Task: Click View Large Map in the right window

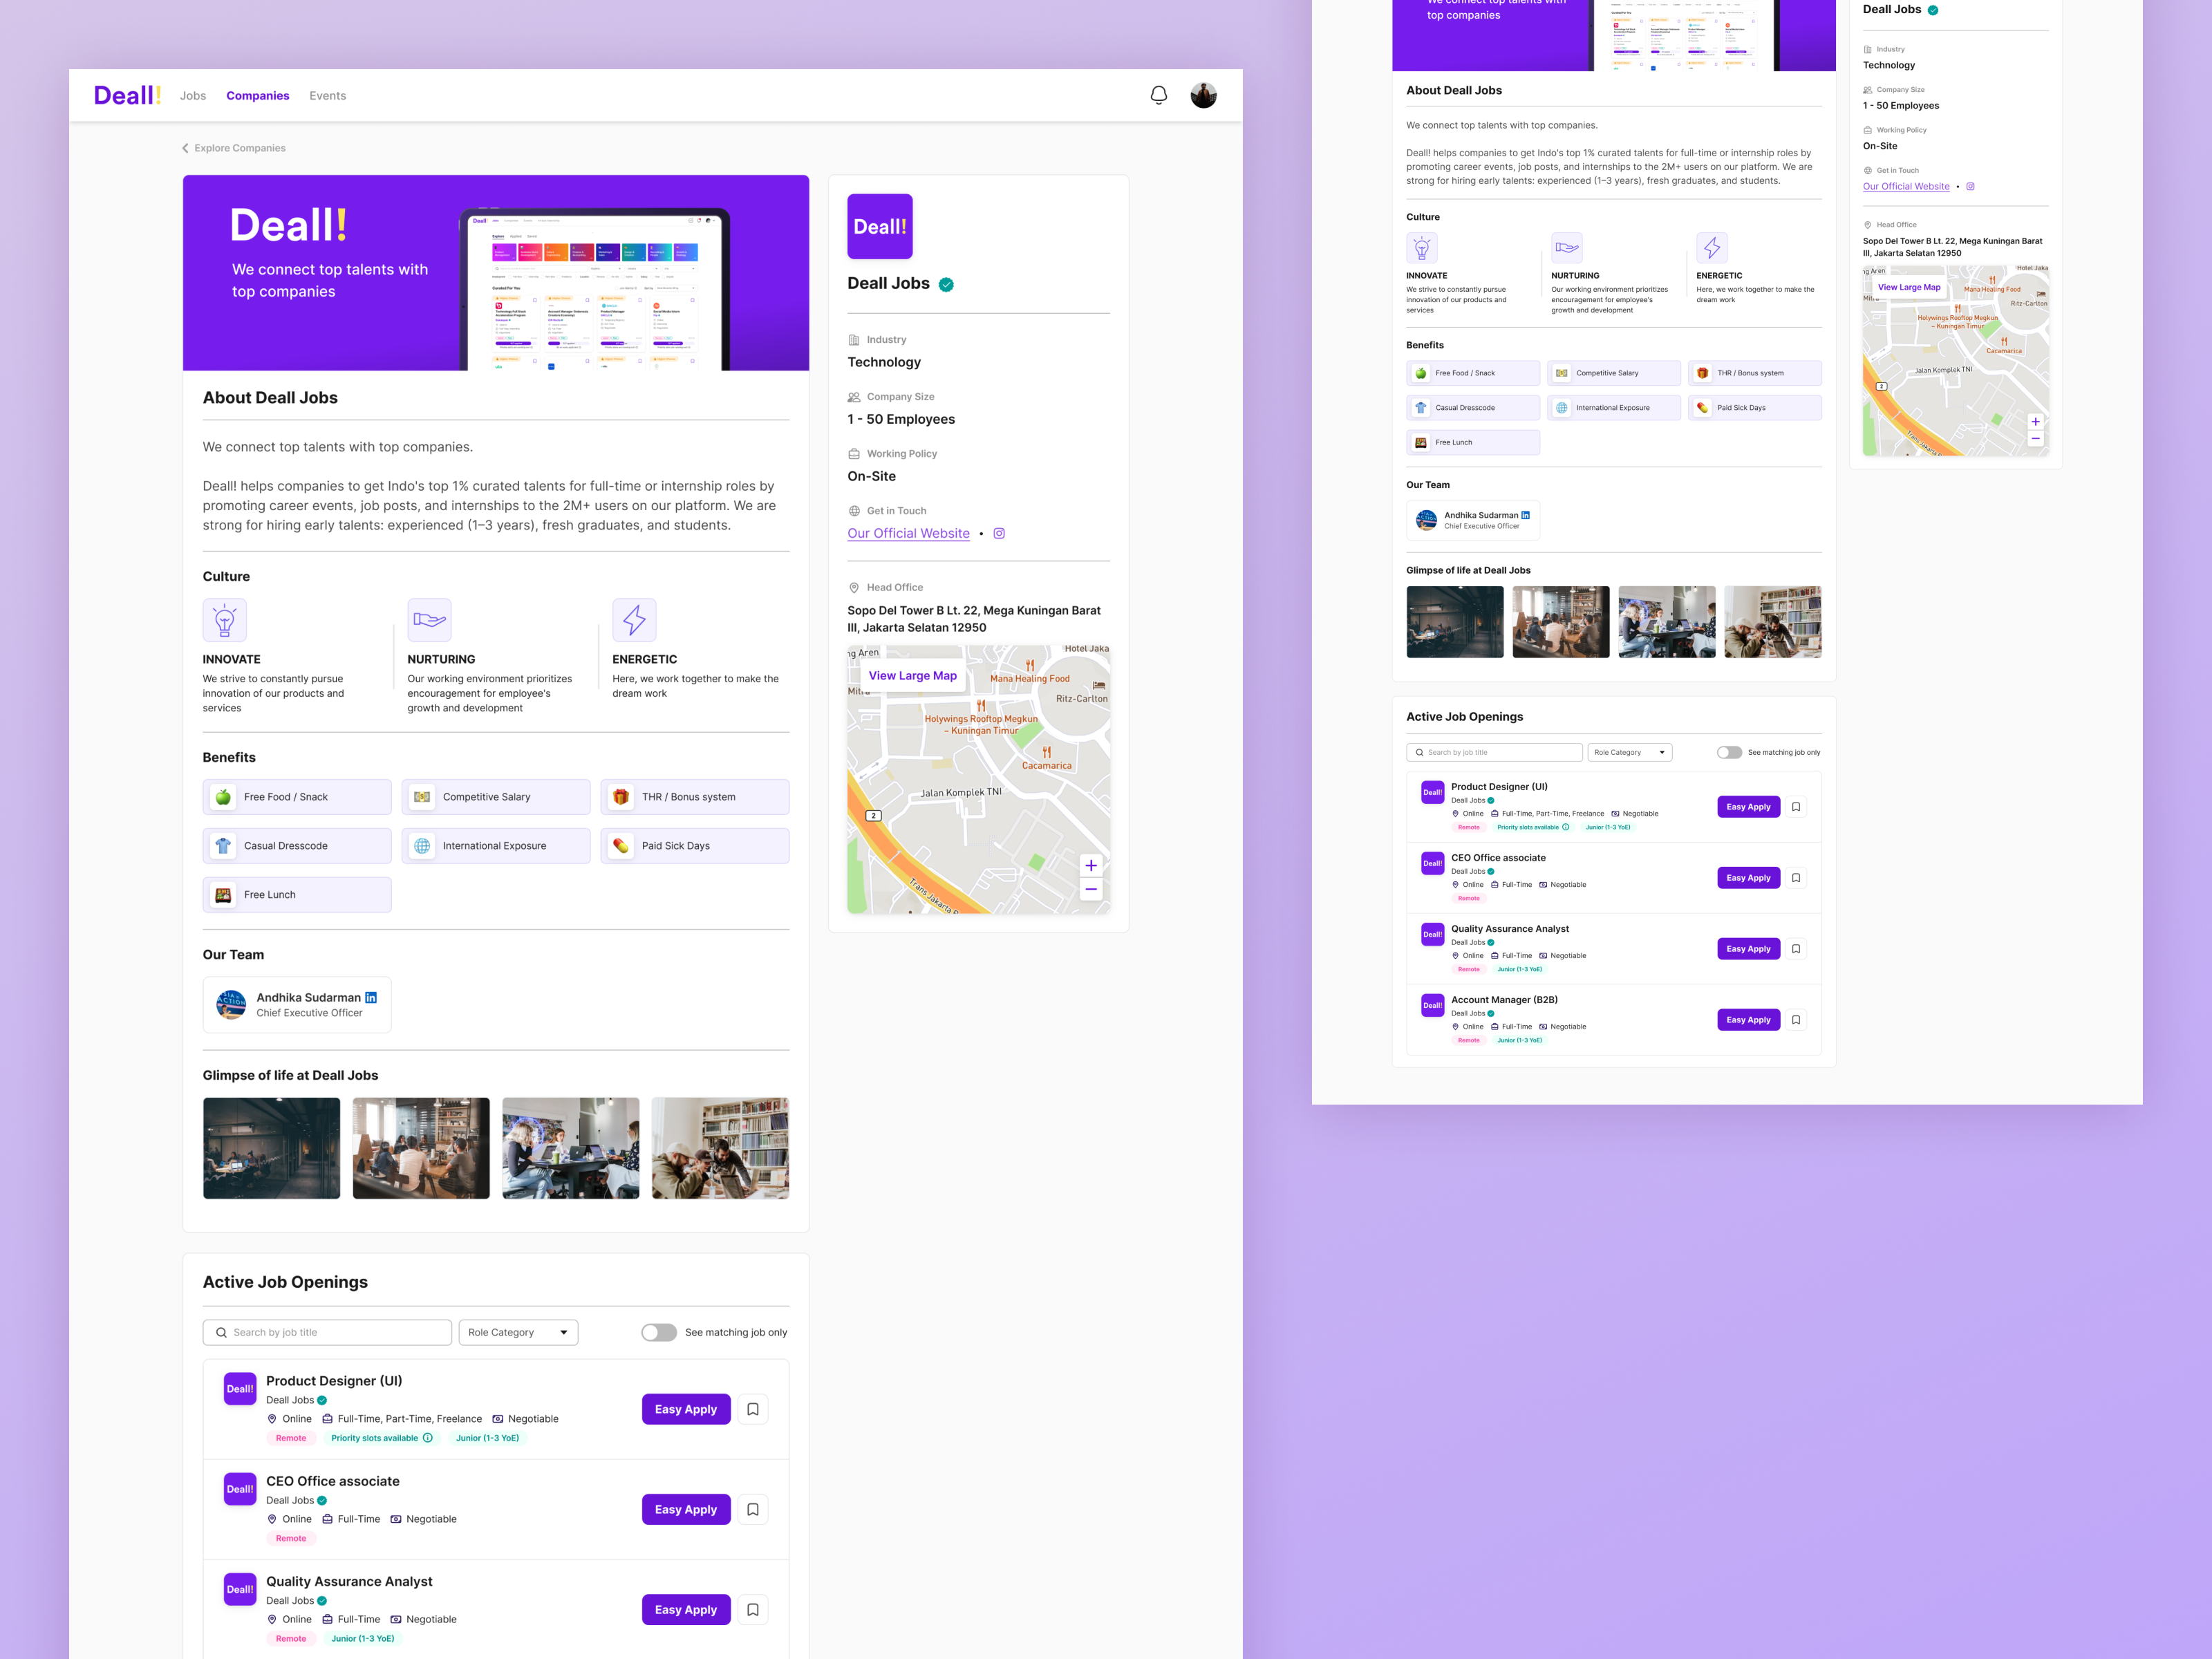Action: (x=1909, y=287)
